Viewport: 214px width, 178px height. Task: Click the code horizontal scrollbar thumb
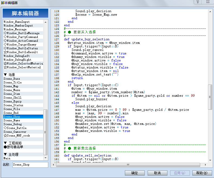pos(128,165)
